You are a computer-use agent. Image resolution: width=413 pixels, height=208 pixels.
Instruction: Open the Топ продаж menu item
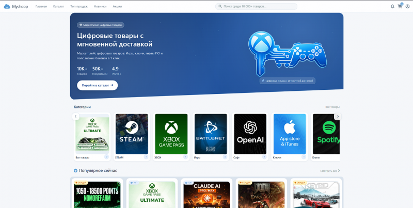(x=79, y=6)
